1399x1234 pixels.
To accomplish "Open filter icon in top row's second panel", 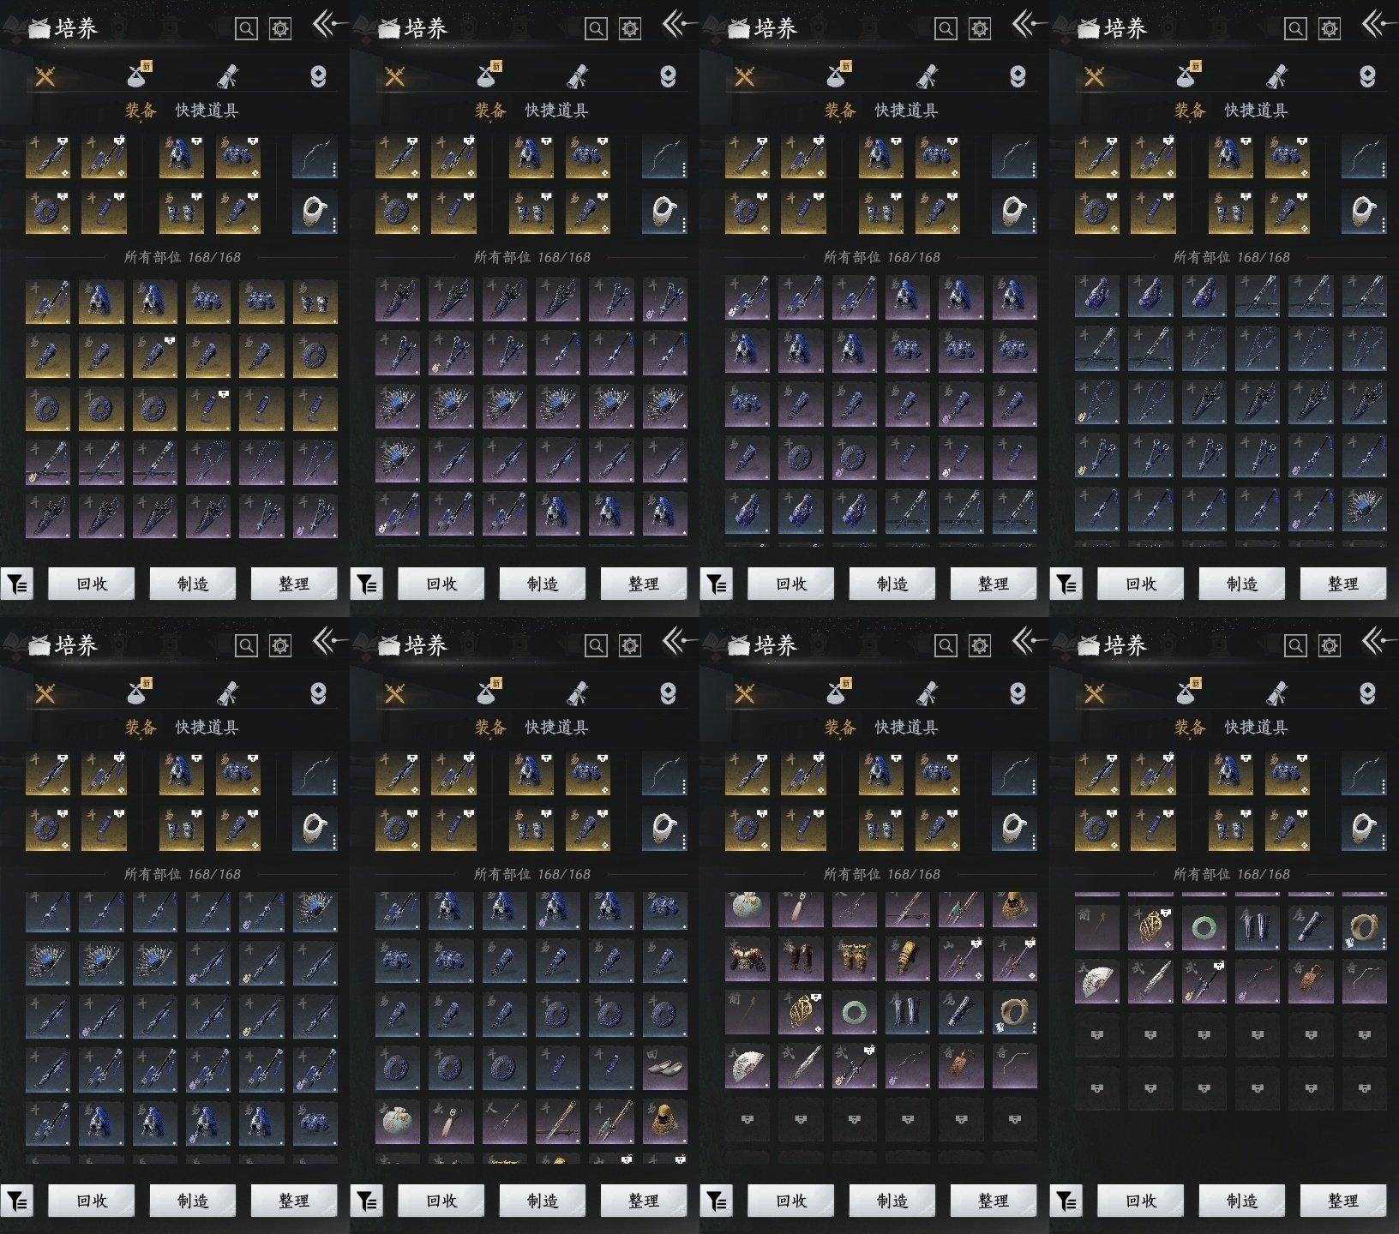I will [x=367, y=584].
